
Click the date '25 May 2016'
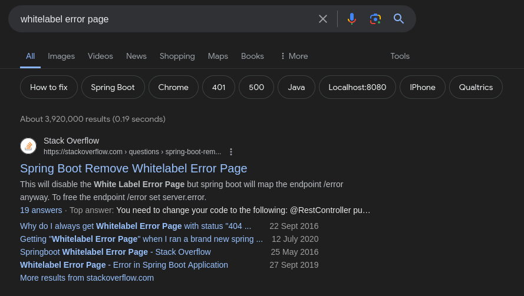point(295,252)
